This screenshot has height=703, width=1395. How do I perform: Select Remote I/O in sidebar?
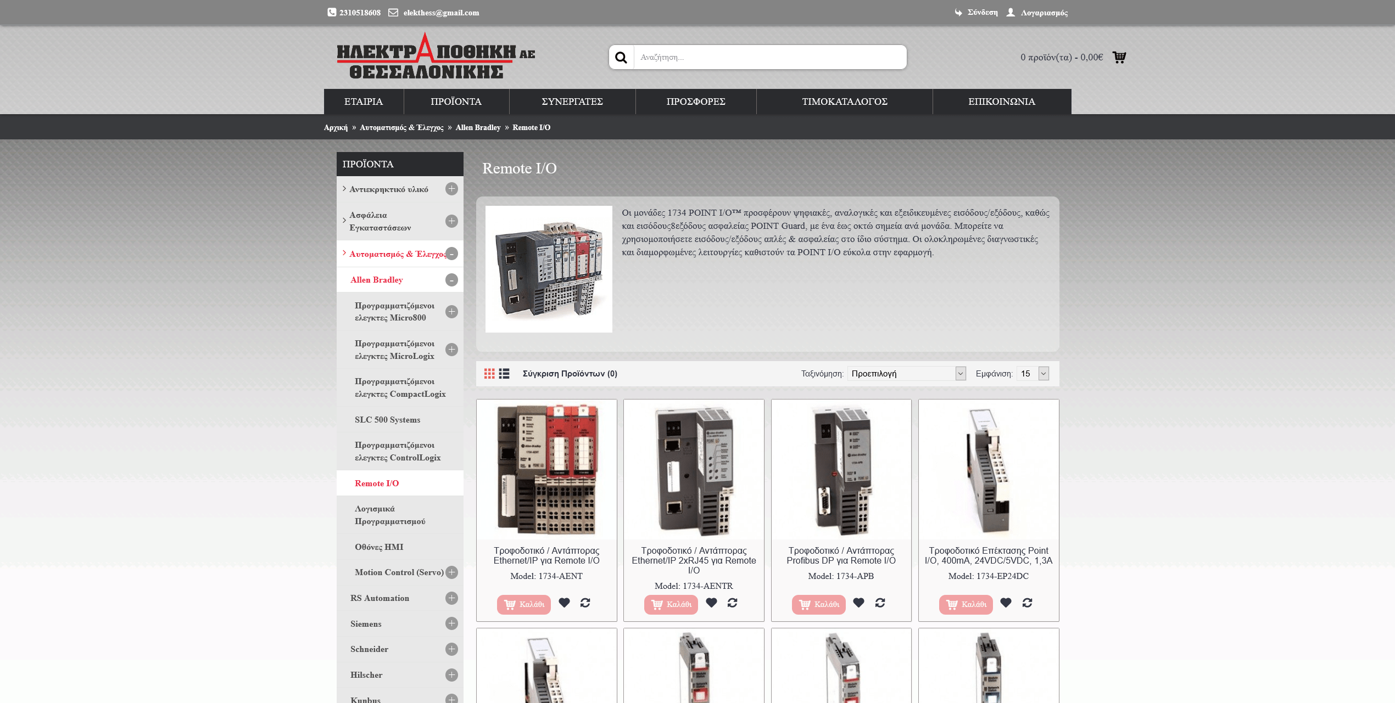(377, 483)
